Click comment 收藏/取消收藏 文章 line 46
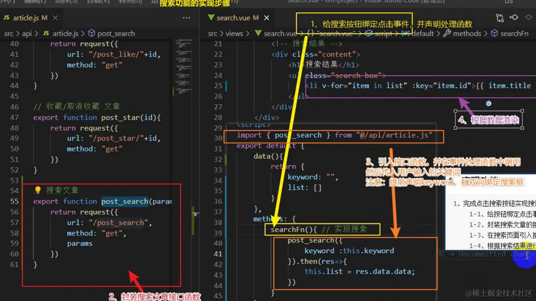The width and height of the screenshot is (536, 301). coord(77,107)
